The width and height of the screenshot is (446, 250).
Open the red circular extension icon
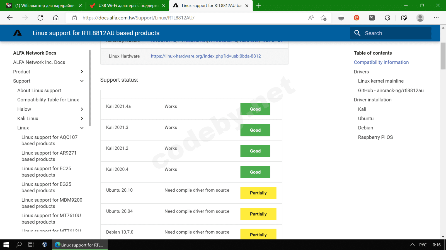coord(357,18)
